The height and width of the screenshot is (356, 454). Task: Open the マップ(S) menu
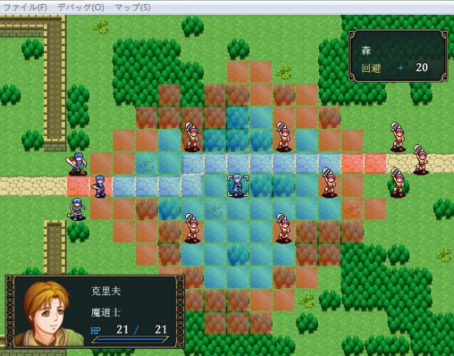pyautogui.click(x=133, y=7)
